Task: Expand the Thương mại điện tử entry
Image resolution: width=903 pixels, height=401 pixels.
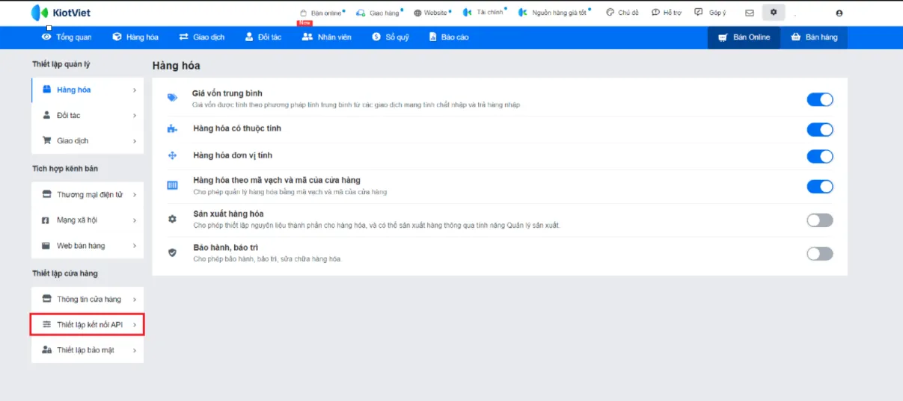Action: click(88, 195)
